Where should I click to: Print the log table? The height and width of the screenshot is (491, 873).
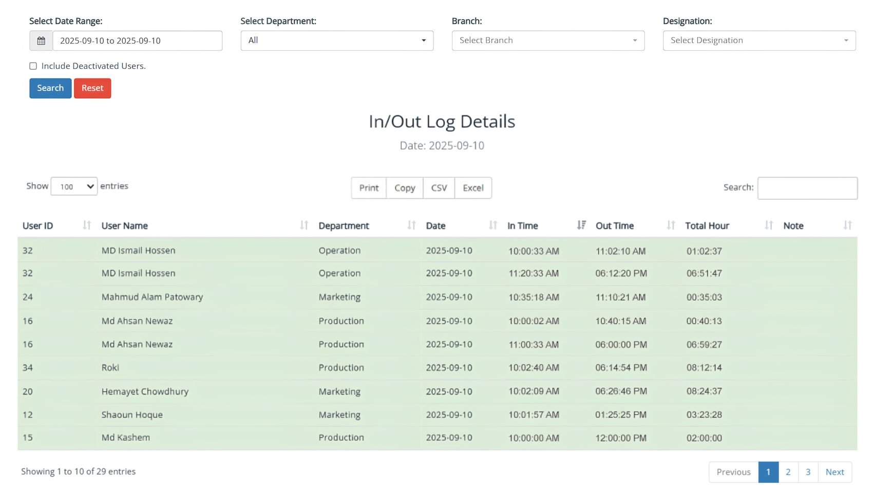coord(369,188)
